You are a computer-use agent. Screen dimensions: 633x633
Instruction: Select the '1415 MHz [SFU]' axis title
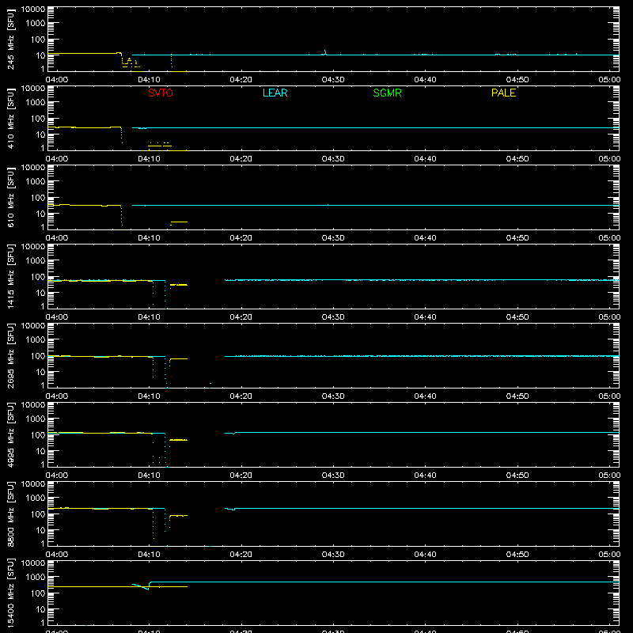(11, 276)
